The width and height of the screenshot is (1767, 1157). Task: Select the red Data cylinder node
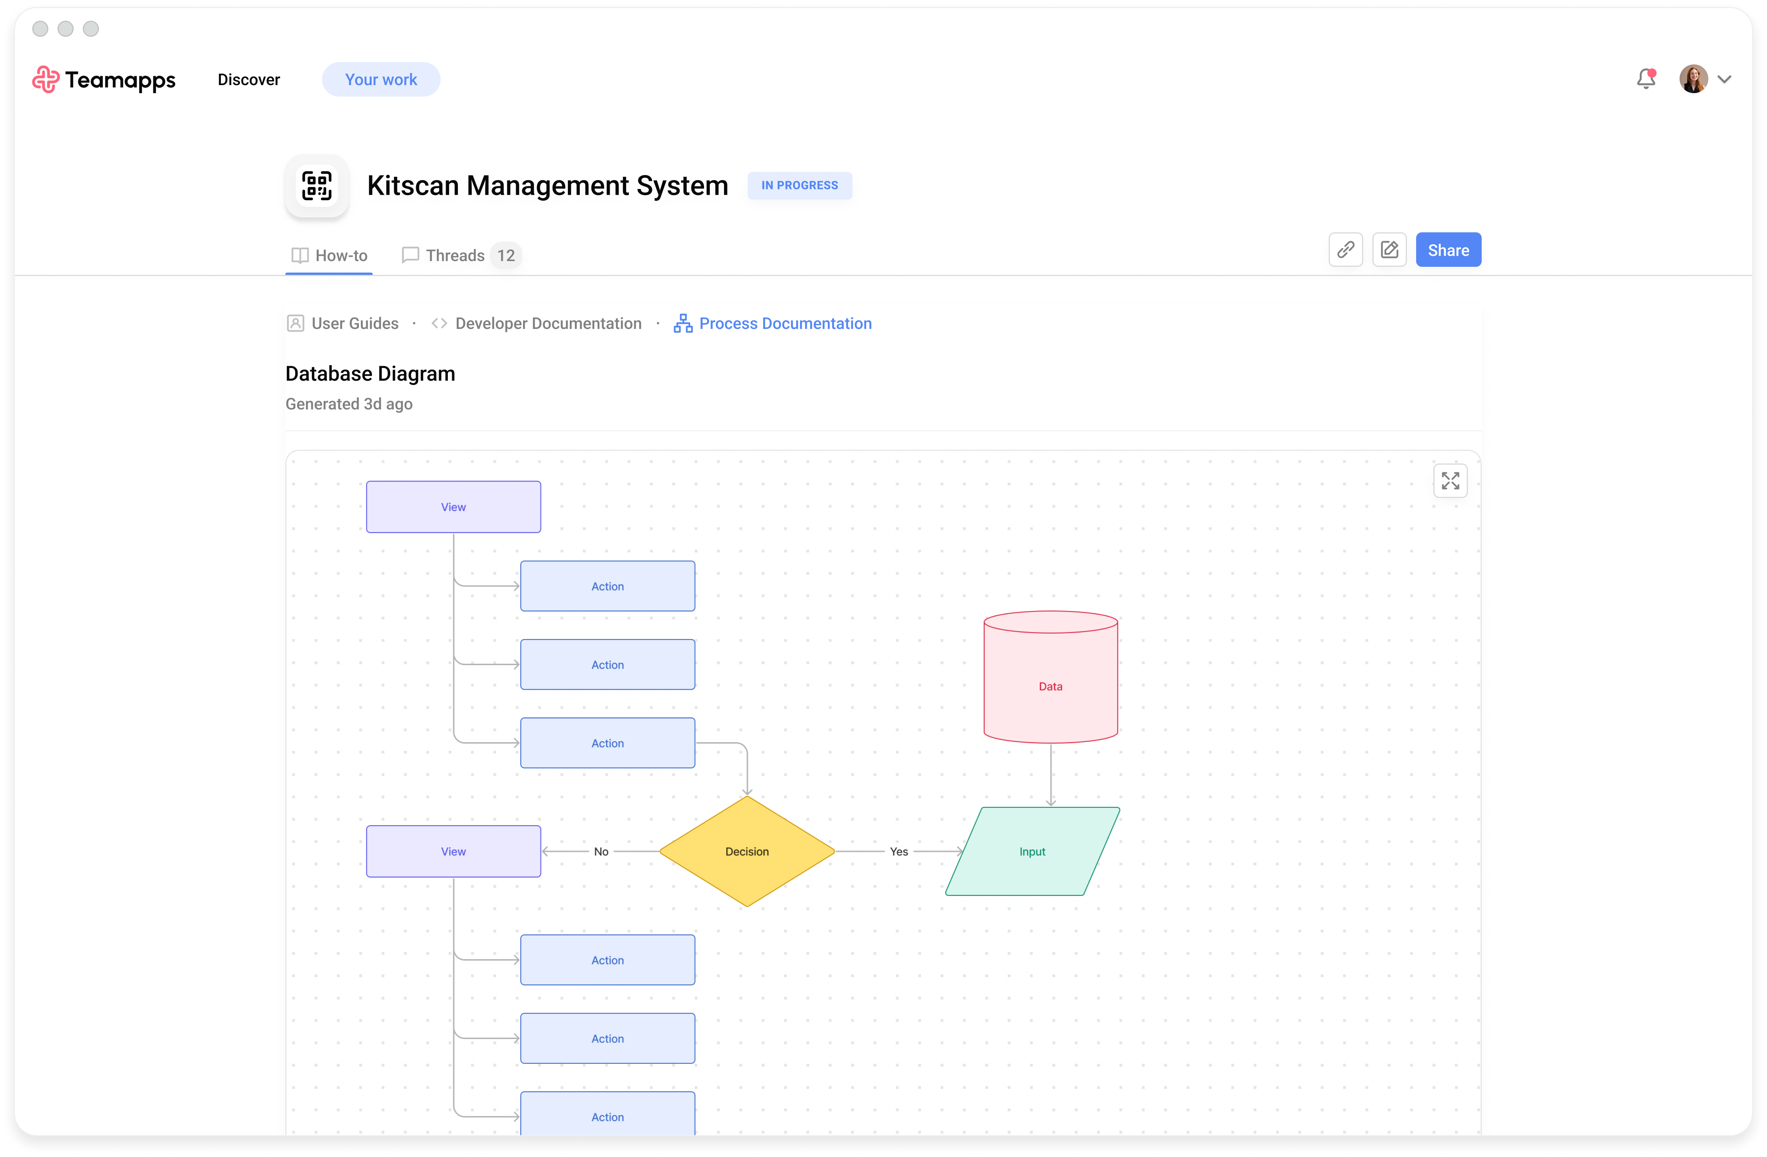pyautogui.click(x=1050, y=686)
